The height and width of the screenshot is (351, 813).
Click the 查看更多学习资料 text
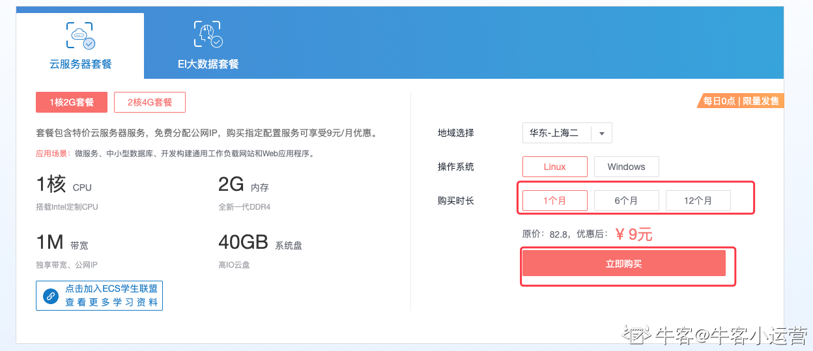pos(111,302)
